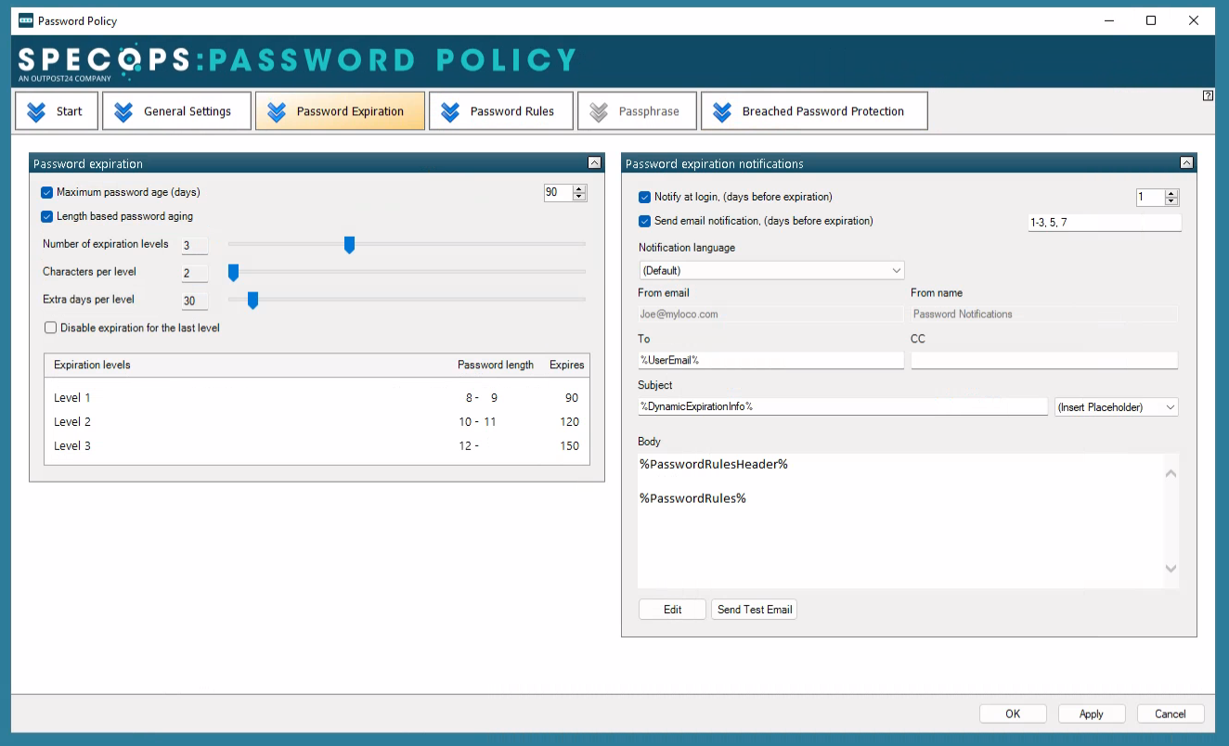Image resolution: width=1229 pixels, height=746 pixels.
Task: Switch to the General Settings tab
Action: coord(176,111)
